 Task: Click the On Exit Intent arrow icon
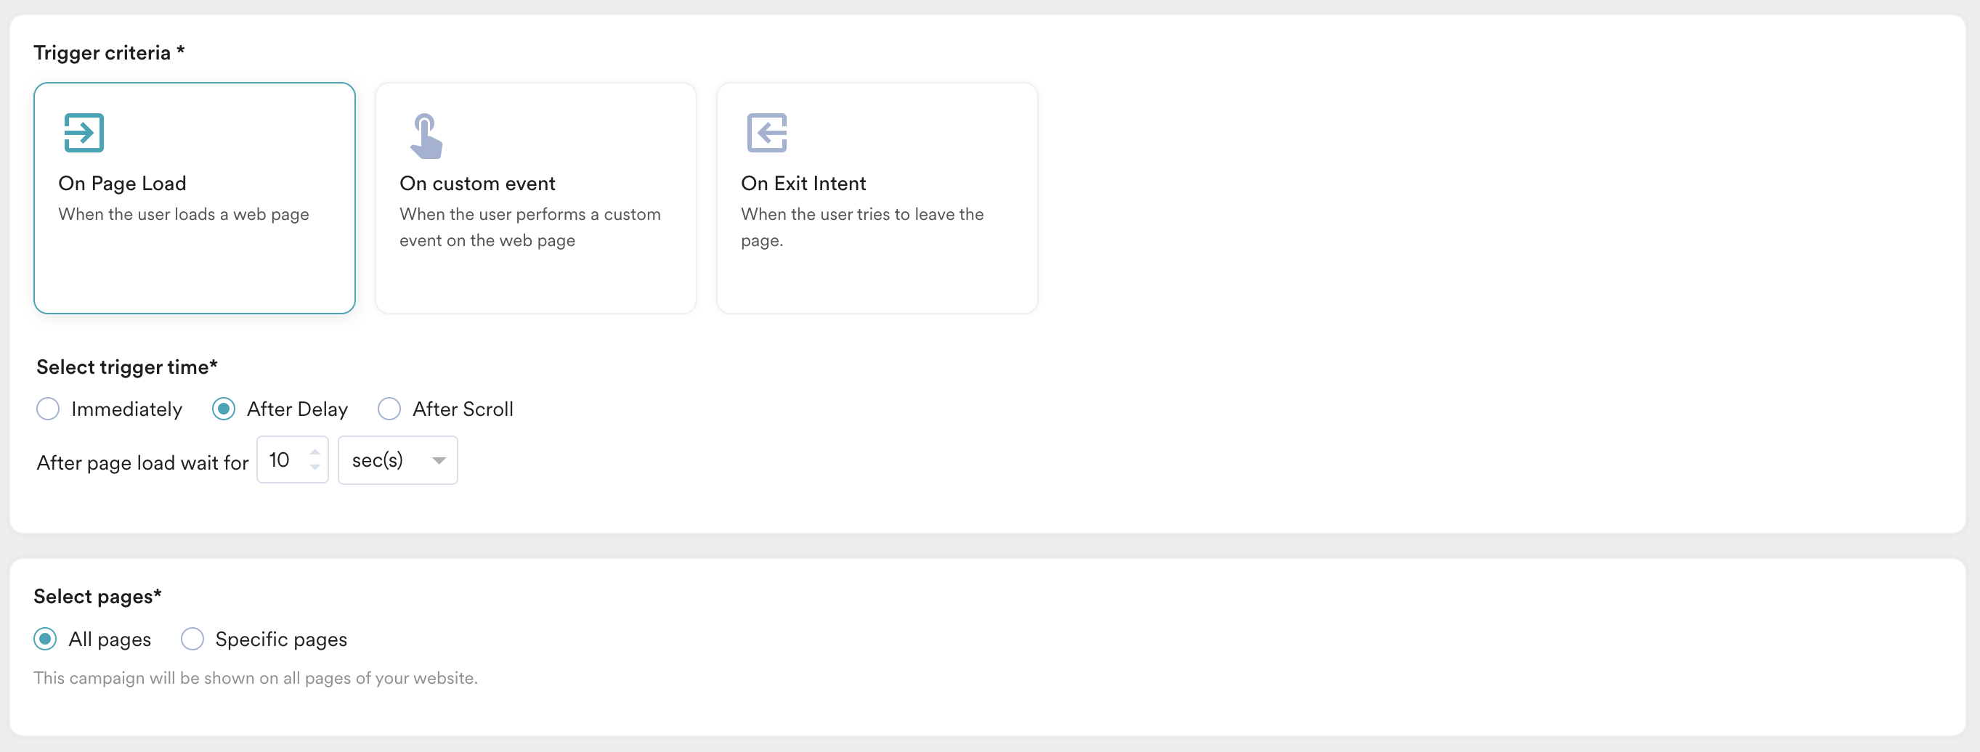[766, 133]
